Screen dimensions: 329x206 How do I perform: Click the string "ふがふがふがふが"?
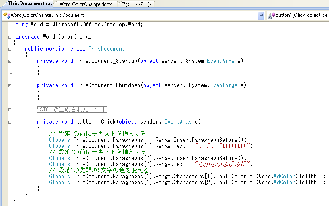[222, 164]
